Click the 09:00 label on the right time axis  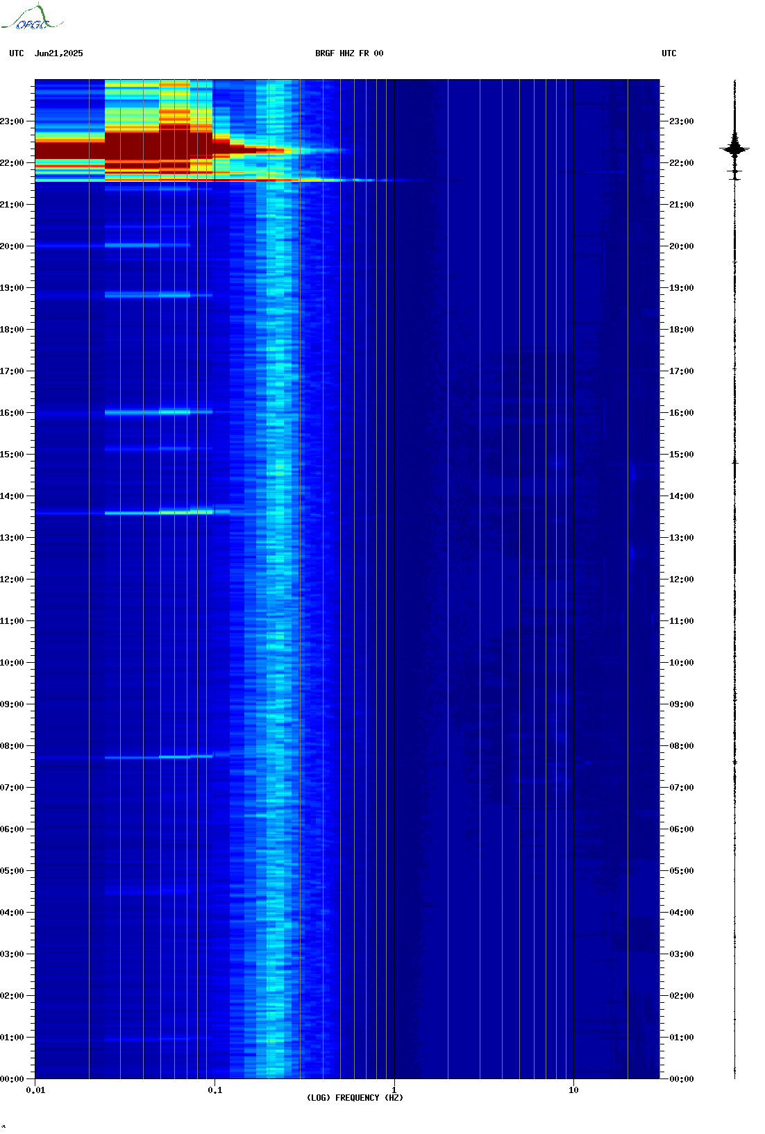point(681,704)
